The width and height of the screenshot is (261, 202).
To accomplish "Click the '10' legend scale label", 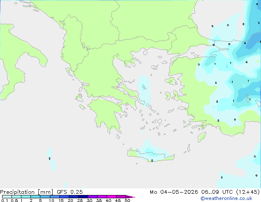I will 51,200.
